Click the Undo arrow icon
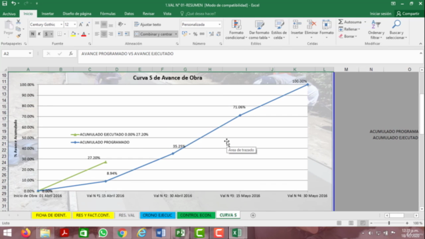425x239 pixels. pos(13,3)
